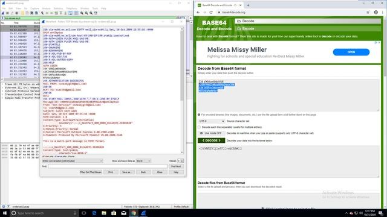This screenshot has width=387, height=217.
Task: Click the Resize columns icon in Wireshark
Action: [96, 13]
